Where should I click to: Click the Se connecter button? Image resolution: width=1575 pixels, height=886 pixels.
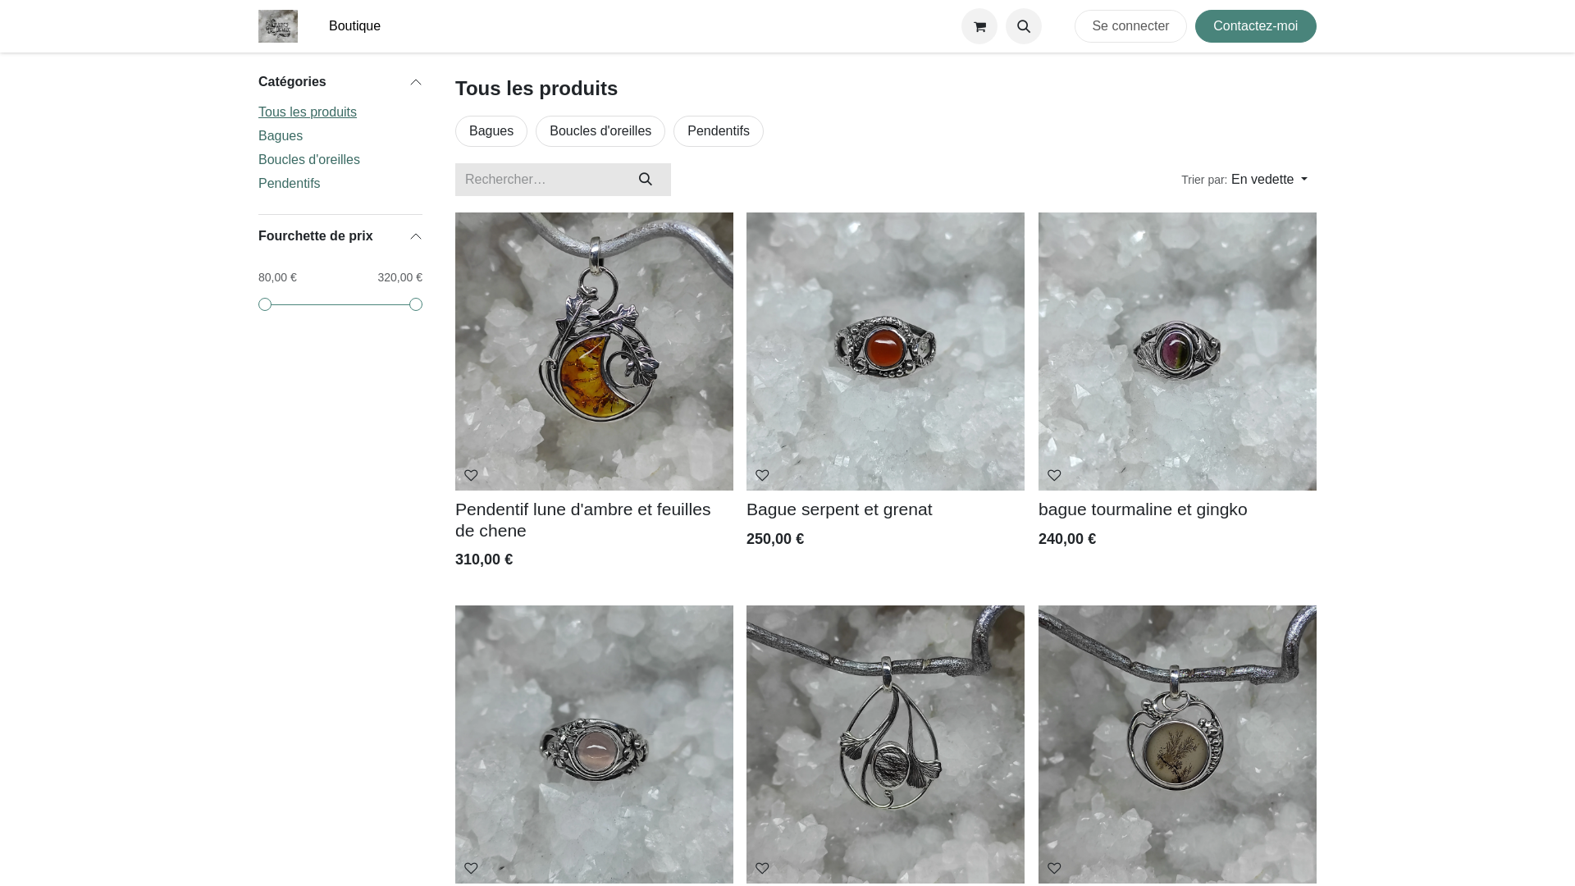click(x=1130, y=26)
